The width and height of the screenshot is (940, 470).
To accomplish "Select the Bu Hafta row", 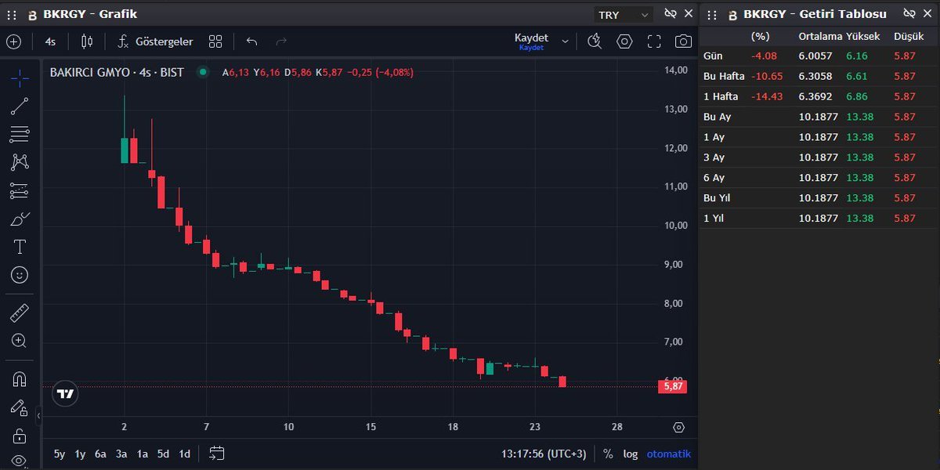I will (x=819, y=77).
